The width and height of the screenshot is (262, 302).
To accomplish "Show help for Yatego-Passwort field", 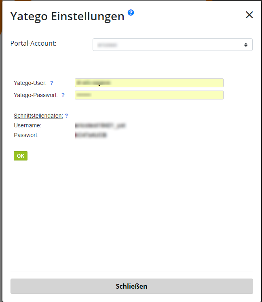I will [x=63, y=95].
